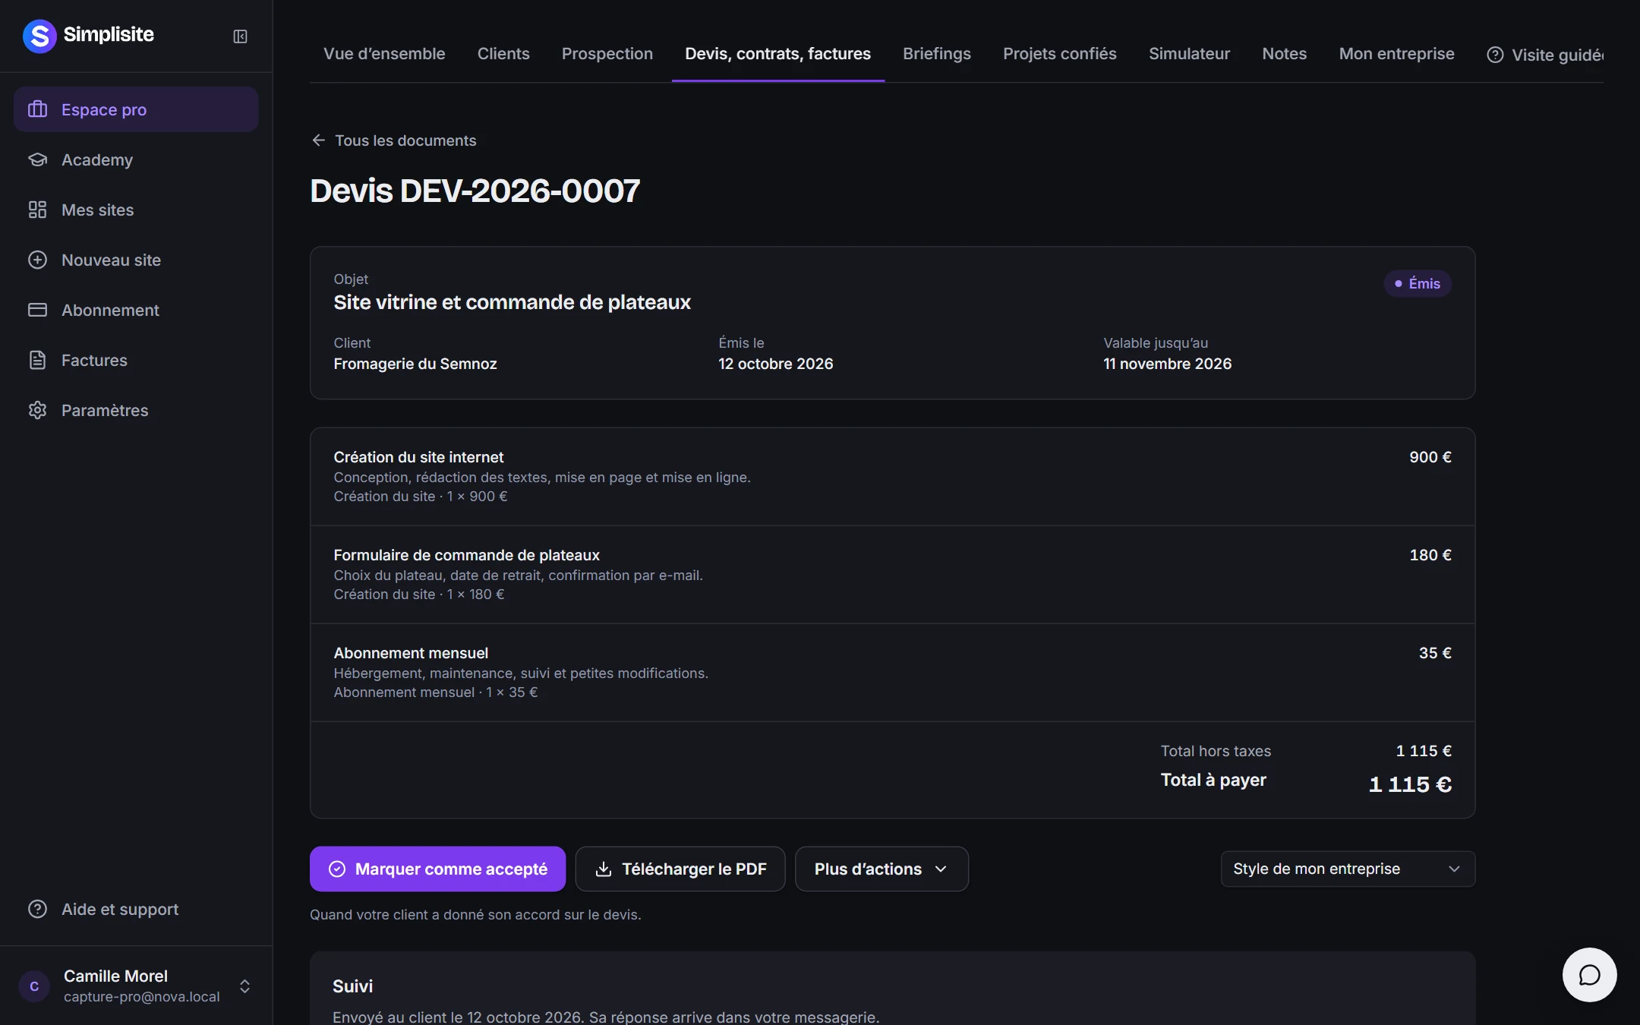Viewport: 1640px width, 1025px height.
Task: Select the Briefings tab
Action: pyautogui.click(x=937, y=54)
